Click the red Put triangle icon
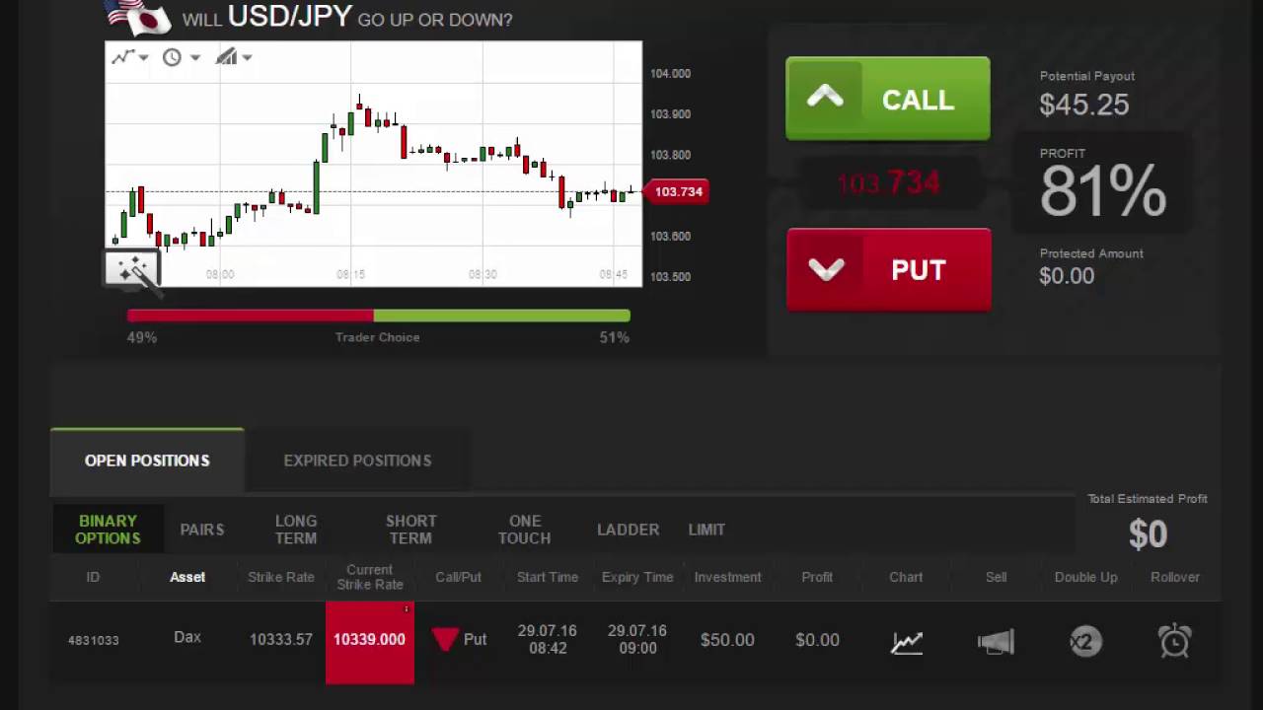1263x710 pixels. click(x=445, y=640)
